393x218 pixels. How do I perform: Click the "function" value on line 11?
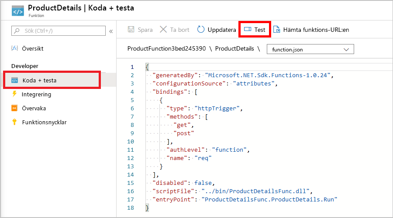pos(229,150)
